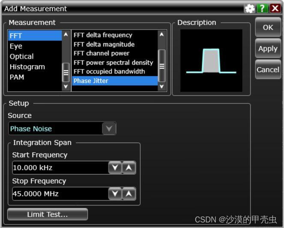The image size is (284, 228).
Task: Increase Stop Frequency with up arrow
Action: 129,194
